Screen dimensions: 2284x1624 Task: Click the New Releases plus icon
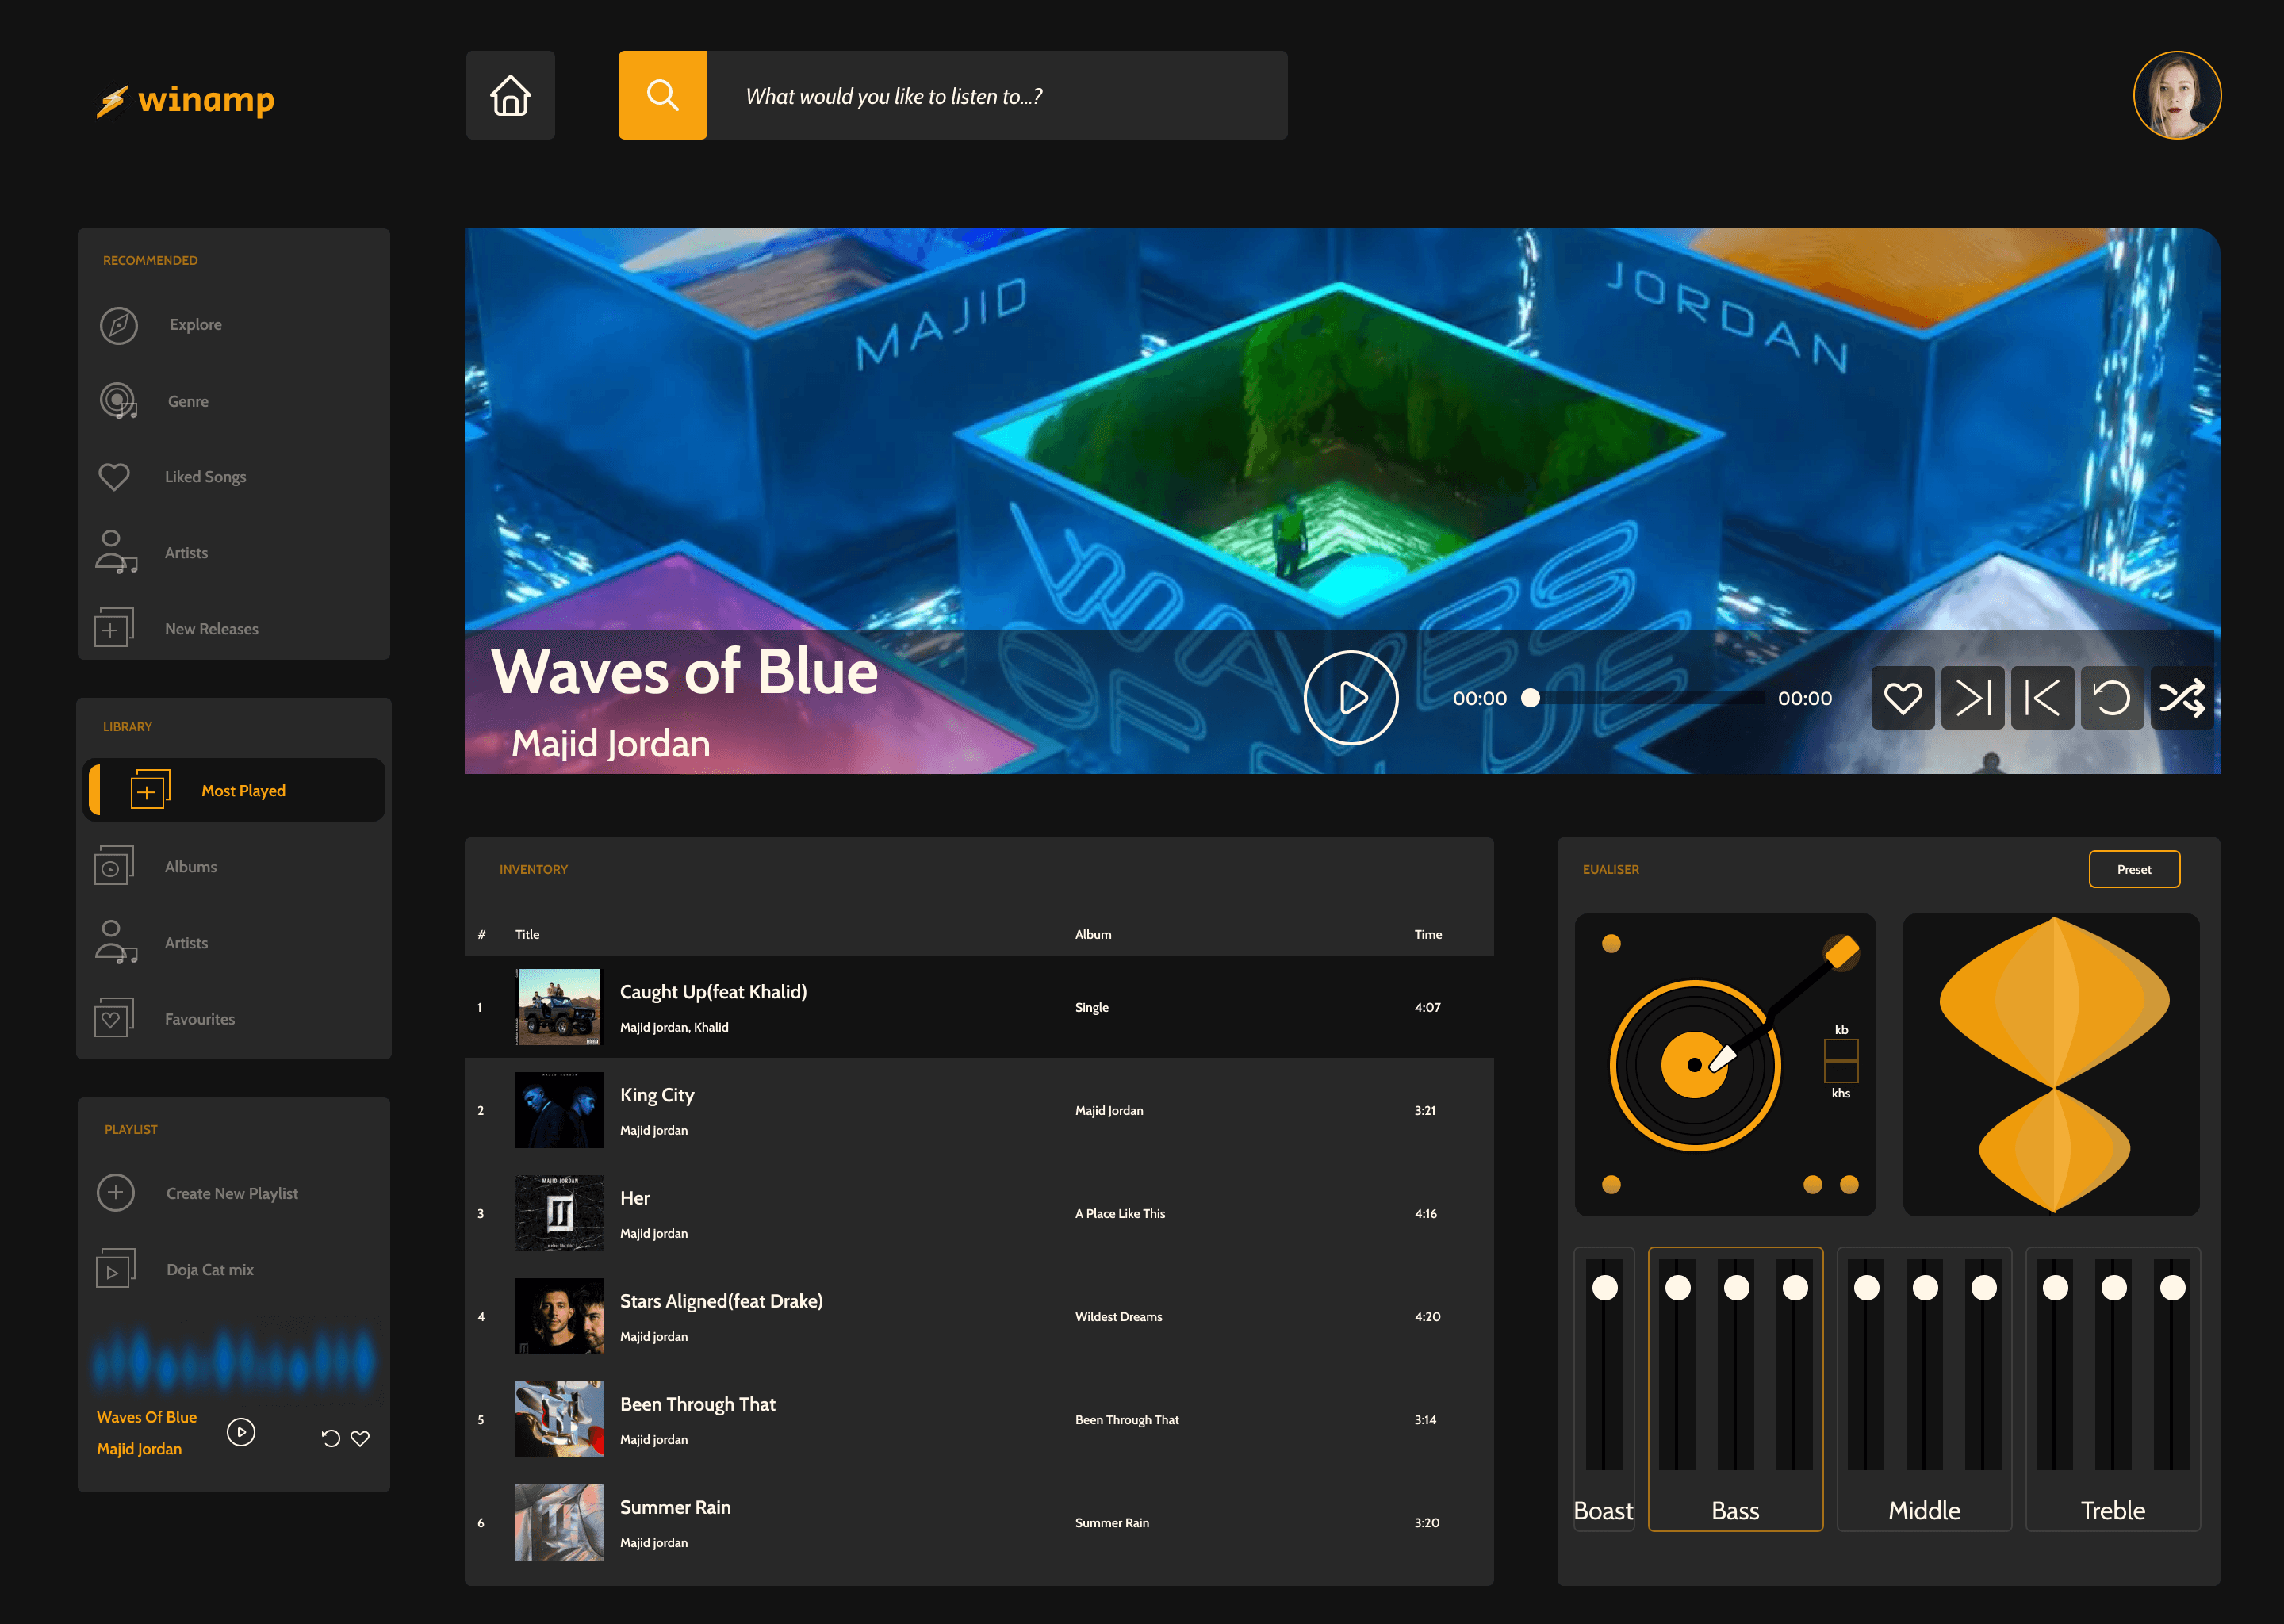114,628
